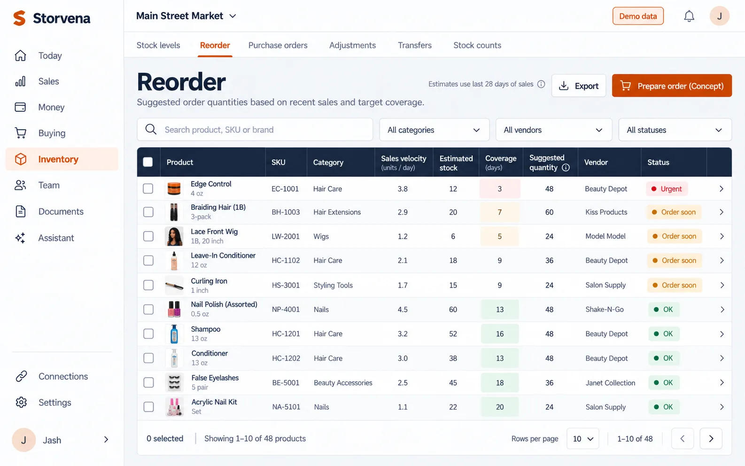745x466 pixels.
Task: Go to previous page of products
Action: [x=683, y=439]
